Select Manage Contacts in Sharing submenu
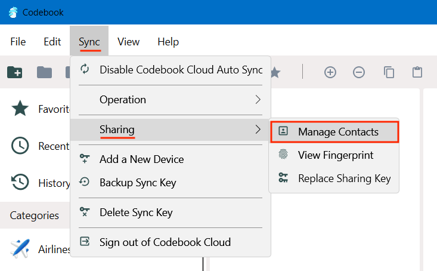The width and height of the screenshot is (437, 271). (334, 132)
